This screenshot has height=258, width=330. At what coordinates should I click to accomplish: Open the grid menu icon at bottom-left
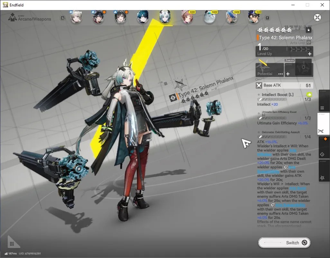point(12,244)
